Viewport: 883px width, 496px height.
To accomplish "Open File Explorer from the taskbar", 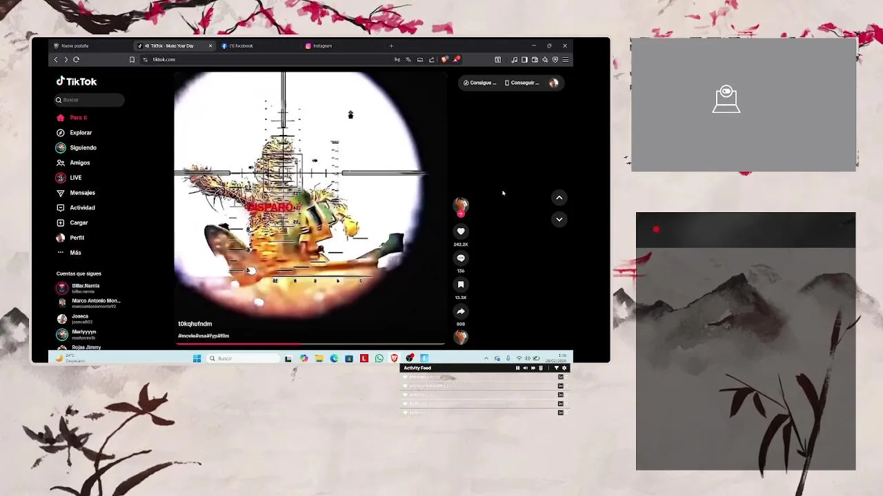I will 319,358.
